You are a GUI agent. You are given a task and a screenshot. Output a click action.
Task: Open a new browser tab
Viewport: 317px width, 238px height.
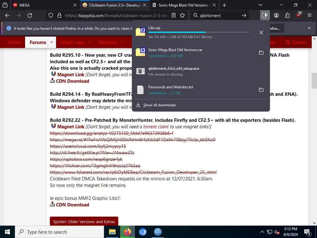pyautogui.click(x=224, y=5)
